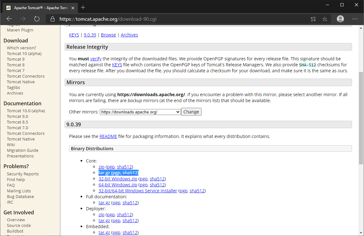The height and width of the screenshot is (236, 364).
Task: Open the FAQ sidebar link
Action: (11, 185)
